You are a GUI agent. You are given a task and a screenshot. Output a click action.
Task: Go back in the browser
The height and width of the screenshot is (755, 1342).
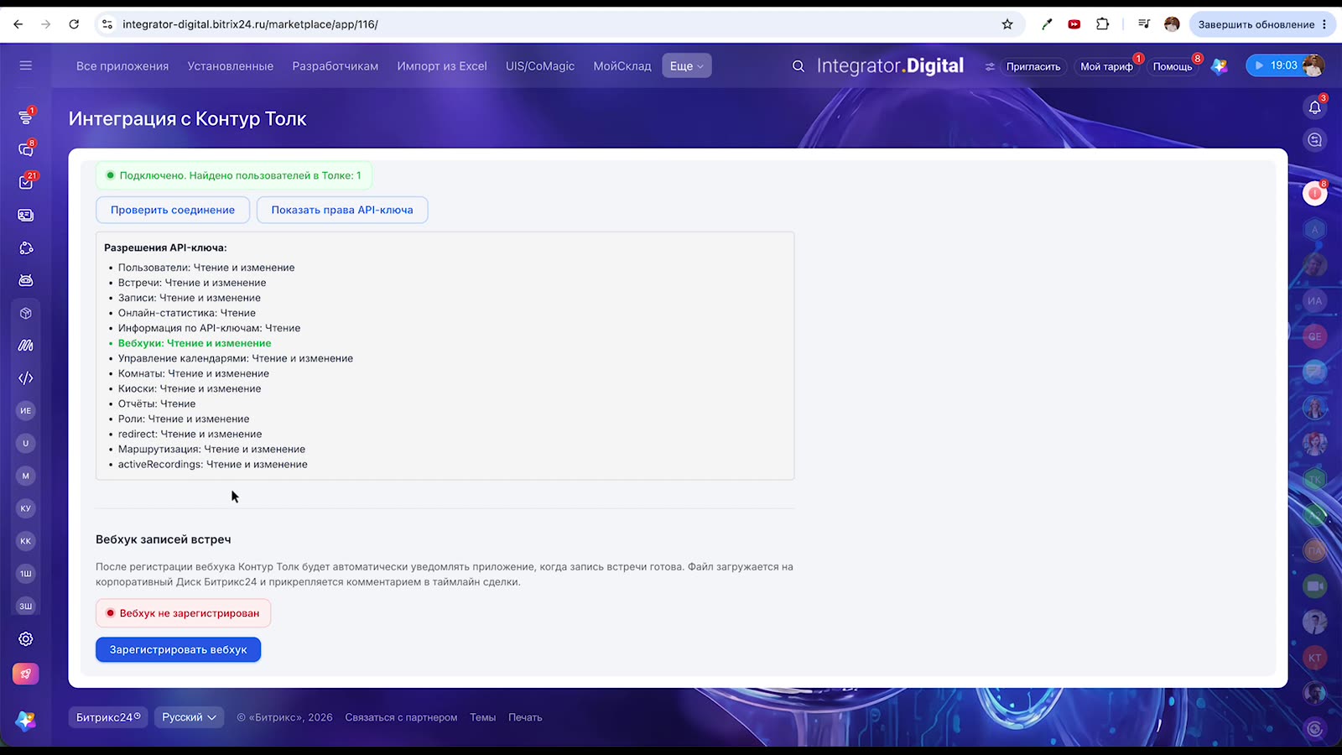(18, 24)
